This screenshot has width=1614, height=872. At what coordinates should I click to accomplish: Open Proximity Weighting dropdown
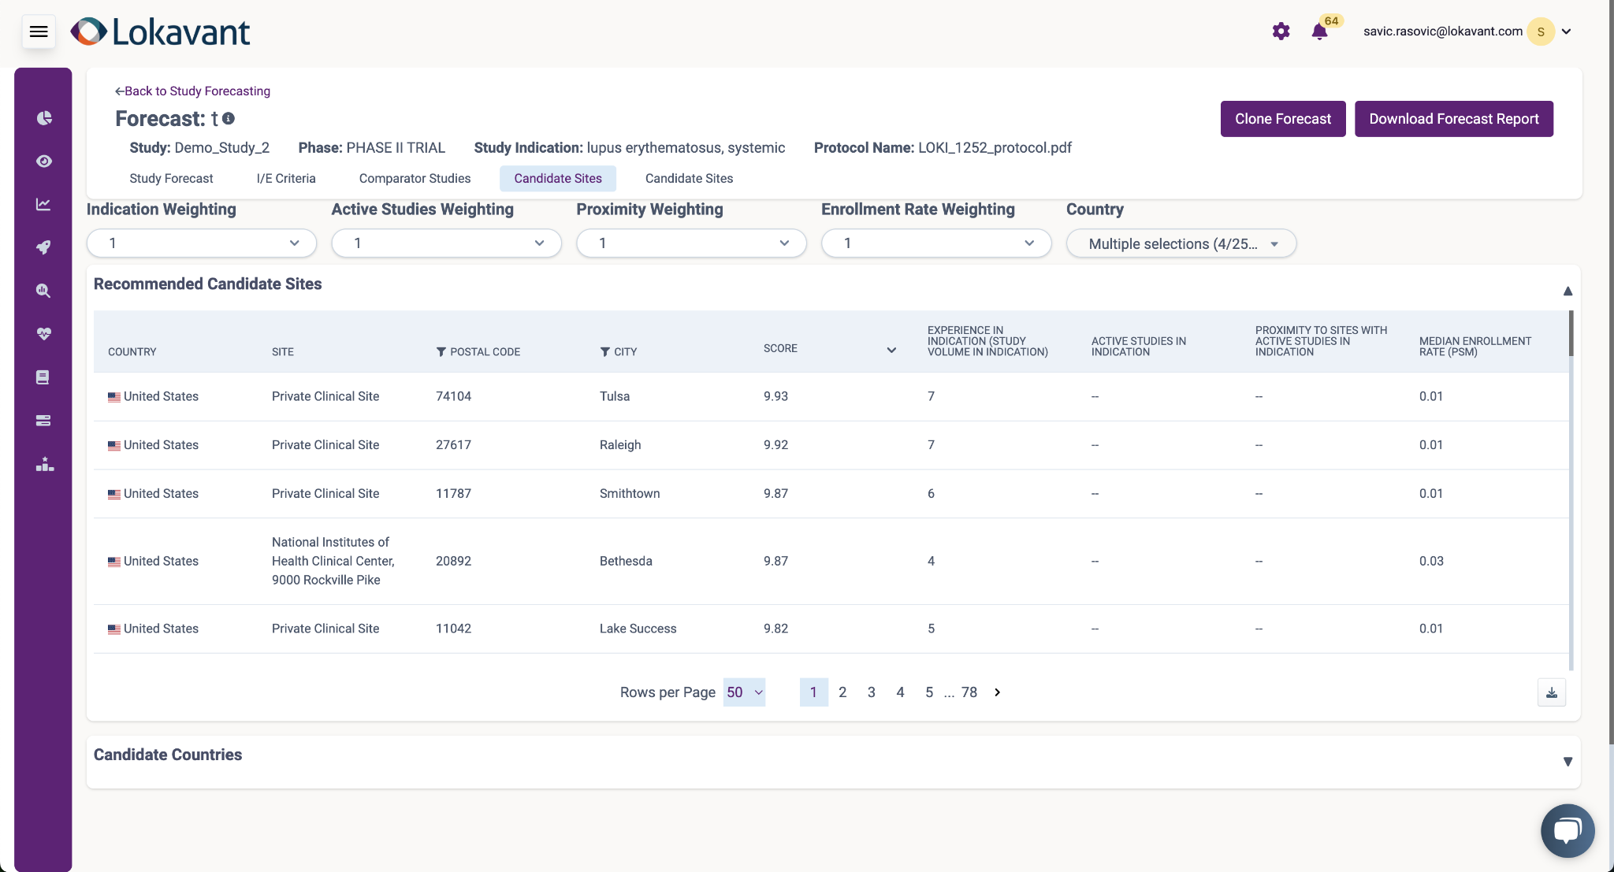click(x=692, y=243)
